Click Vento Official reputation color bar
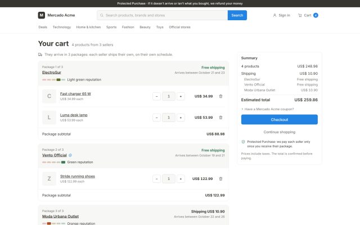This screenshot has height=225, width=360. pyautogui.click(x=54, y=162)
